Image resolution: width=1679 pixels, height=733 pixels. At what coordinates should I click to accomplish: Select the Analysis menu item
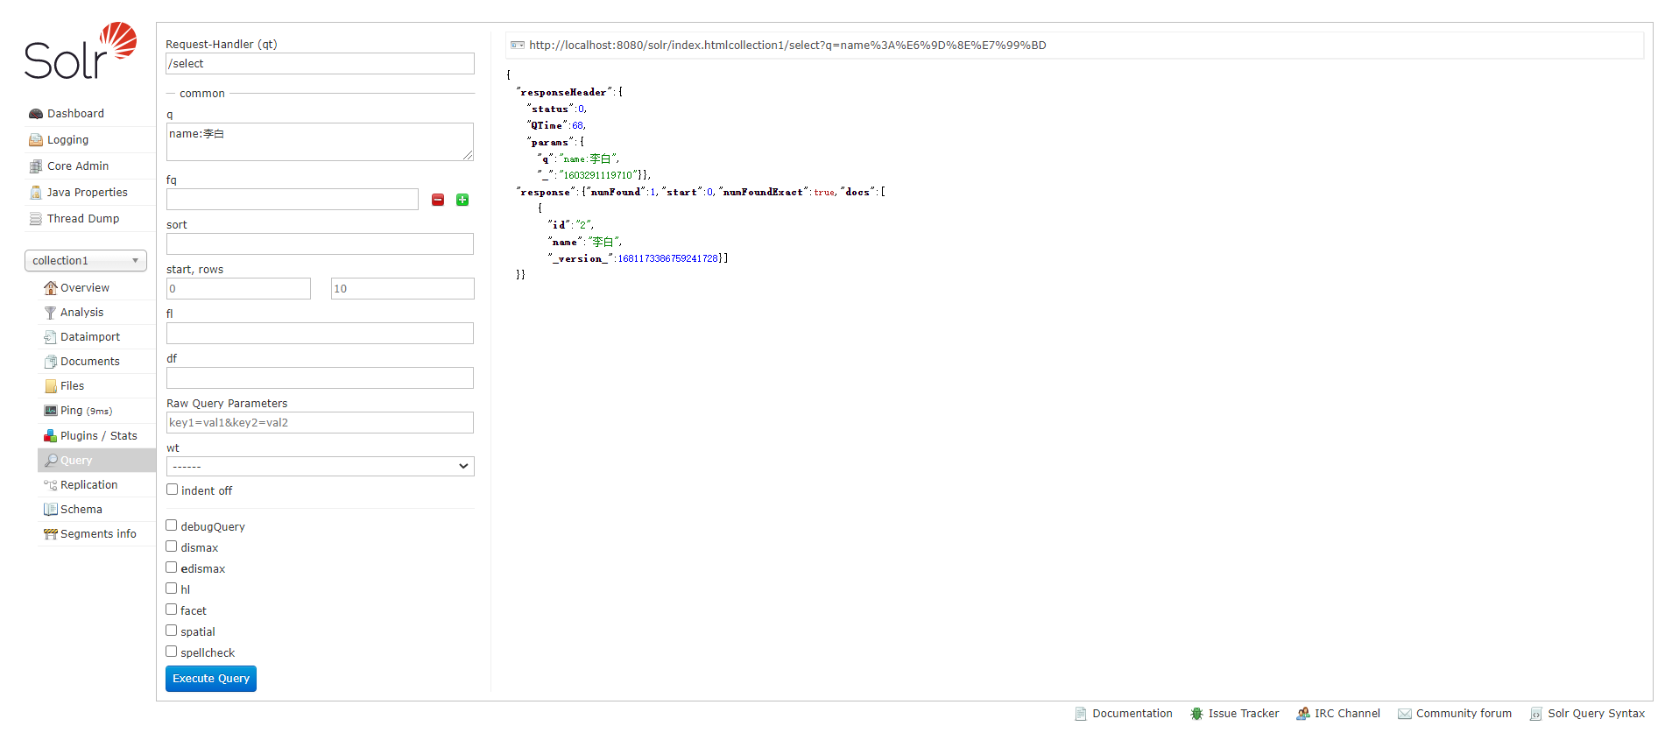pyautogui.click(x=81, y=313)
